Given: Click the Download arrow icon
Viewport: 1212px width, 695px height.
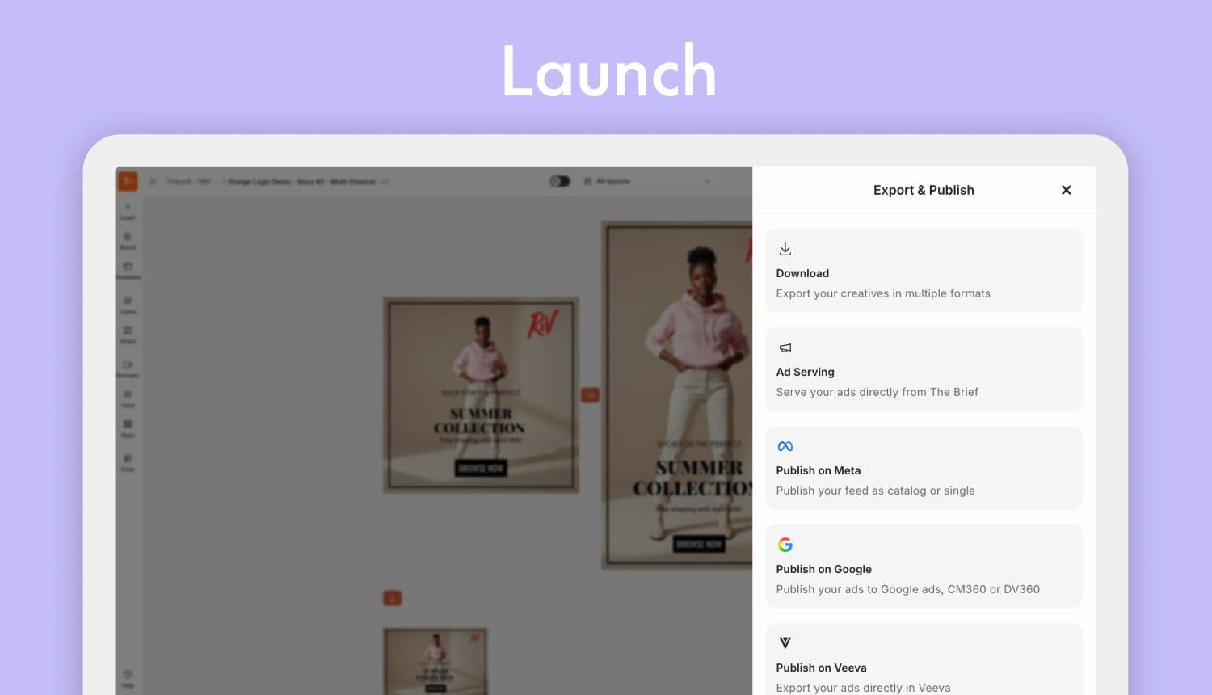Looking at the screenshot, I should 785,249.
